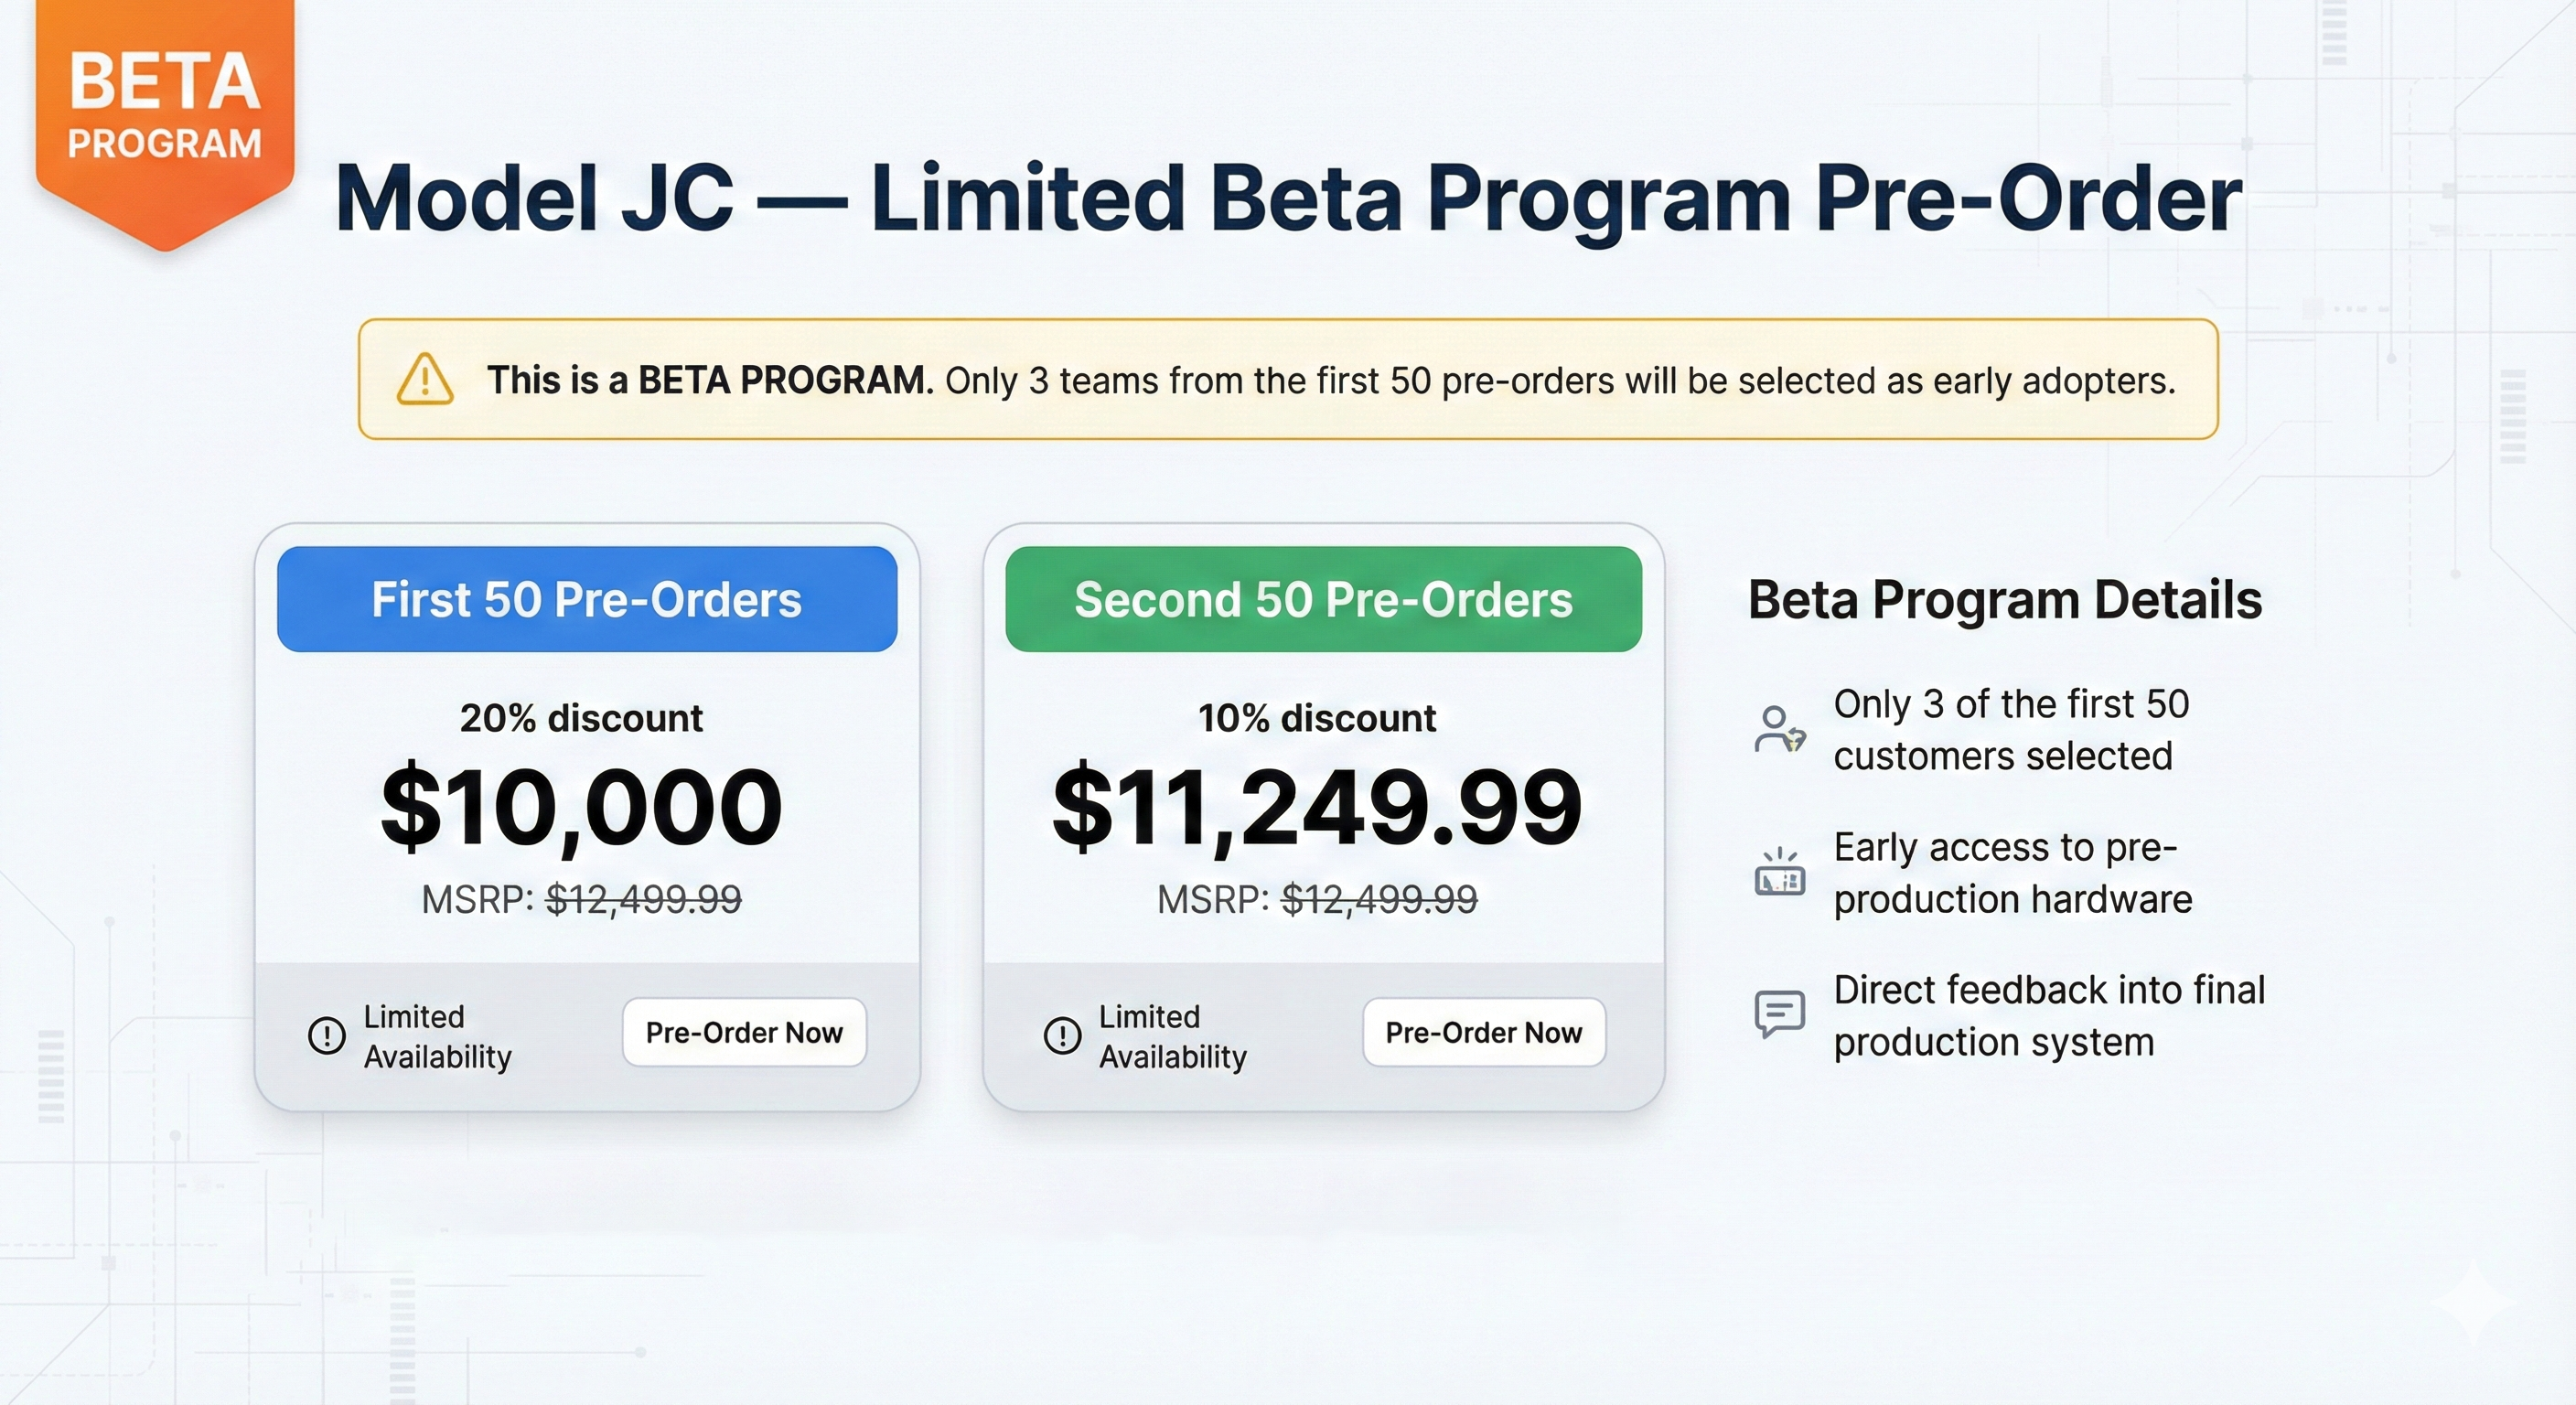The width and height of the screenshot is (2576, 1405).
Task: Click the warning triangle icon in banner
Action: (425, 380)
